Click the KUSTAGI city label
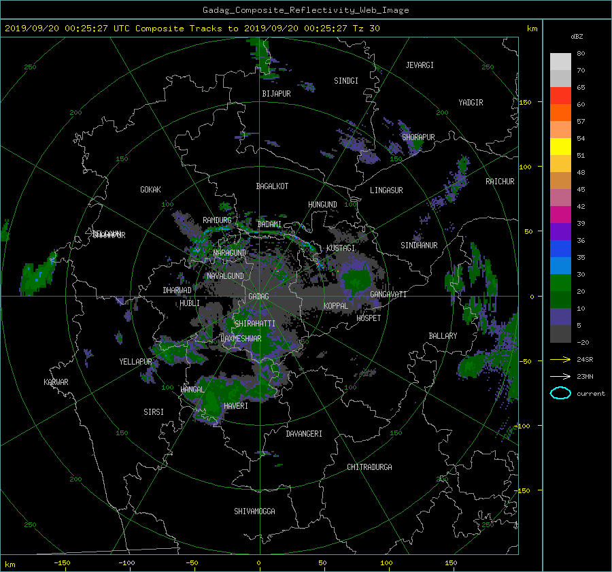The image size is (612, 572). click(341, 248)
